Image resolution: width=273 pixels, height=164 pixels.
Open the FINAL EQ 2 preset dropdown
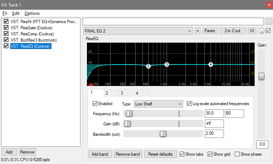(138, 31)
